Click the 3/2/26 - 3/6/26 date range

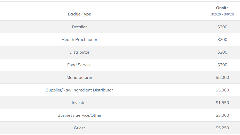click(x=222, y=14)
